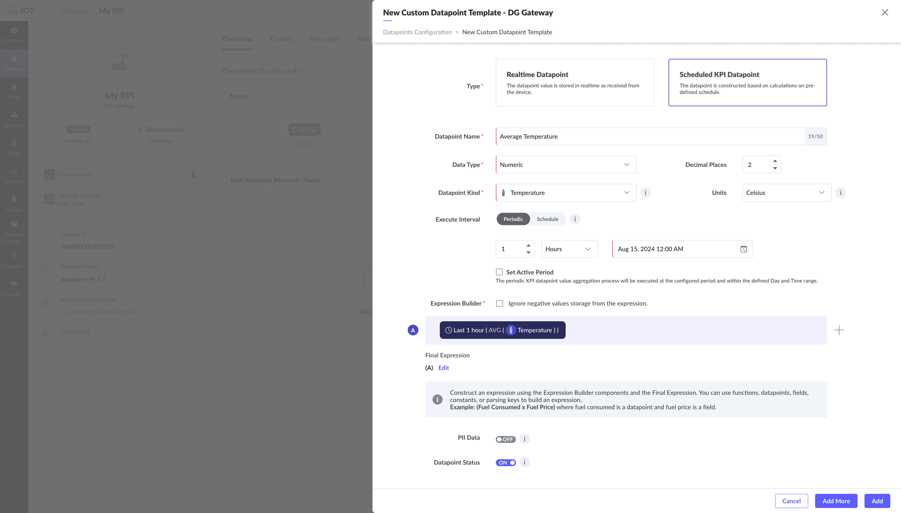The image size is (901, 513).
Task: Increase Decimal Places using up arrow
Action: pos(775,161)
